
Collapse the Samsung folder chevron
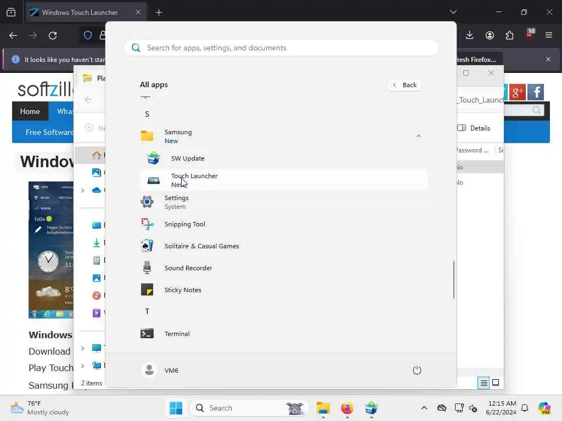418,136
